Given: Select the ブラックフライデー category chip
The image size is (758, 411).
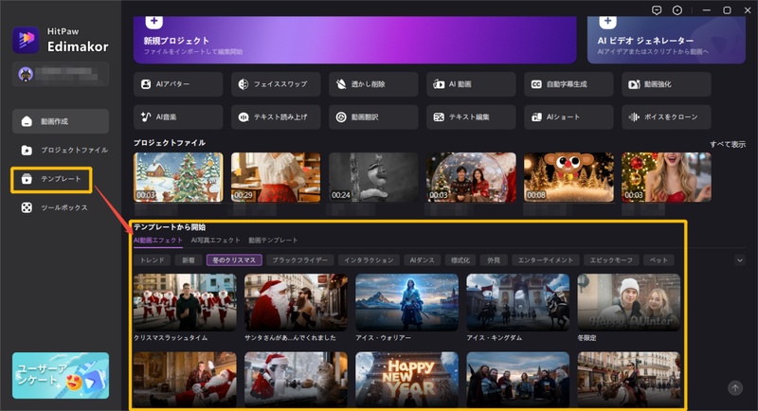Looking at the screenshot, I should pos(299,260).
